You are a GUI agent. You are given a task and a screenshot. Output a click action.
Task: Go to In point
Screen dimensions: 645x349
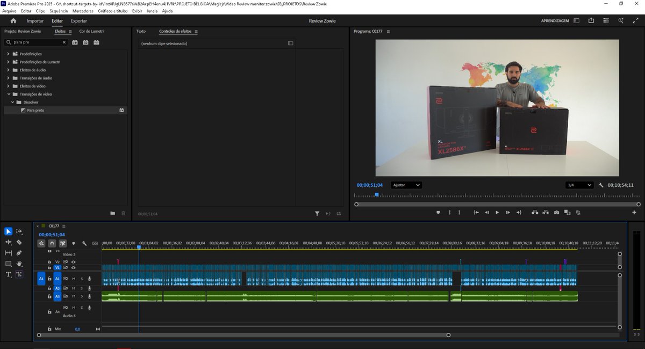(x=476, y=213)
